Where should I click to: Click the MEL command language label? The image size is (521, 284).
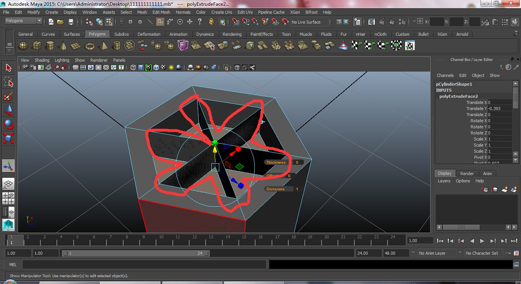13,265
